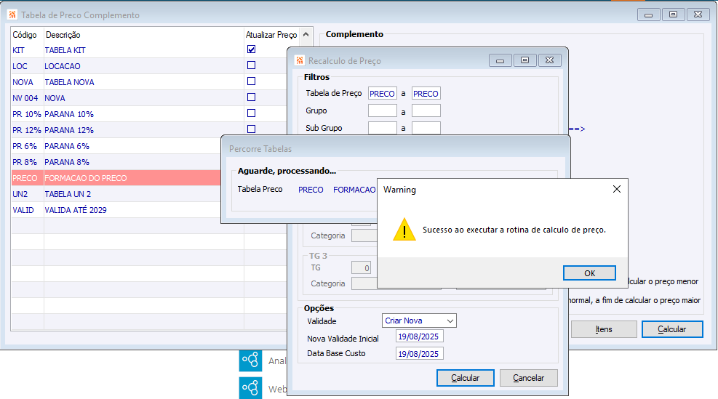This screenshot has height=399, width=718.
Task: Click Data Base Custo date field
Action: point(420,354)
